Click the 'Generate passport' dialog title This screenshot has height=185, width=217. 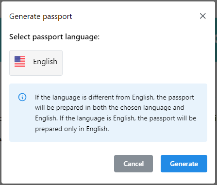(x=41, y=17)
